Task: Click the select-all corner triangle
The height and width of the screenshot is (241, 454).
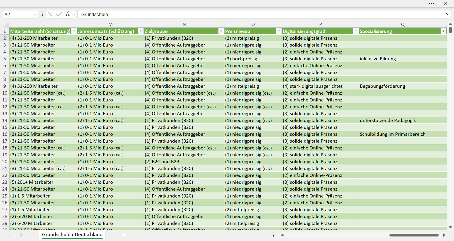Action: pos(6,24)
